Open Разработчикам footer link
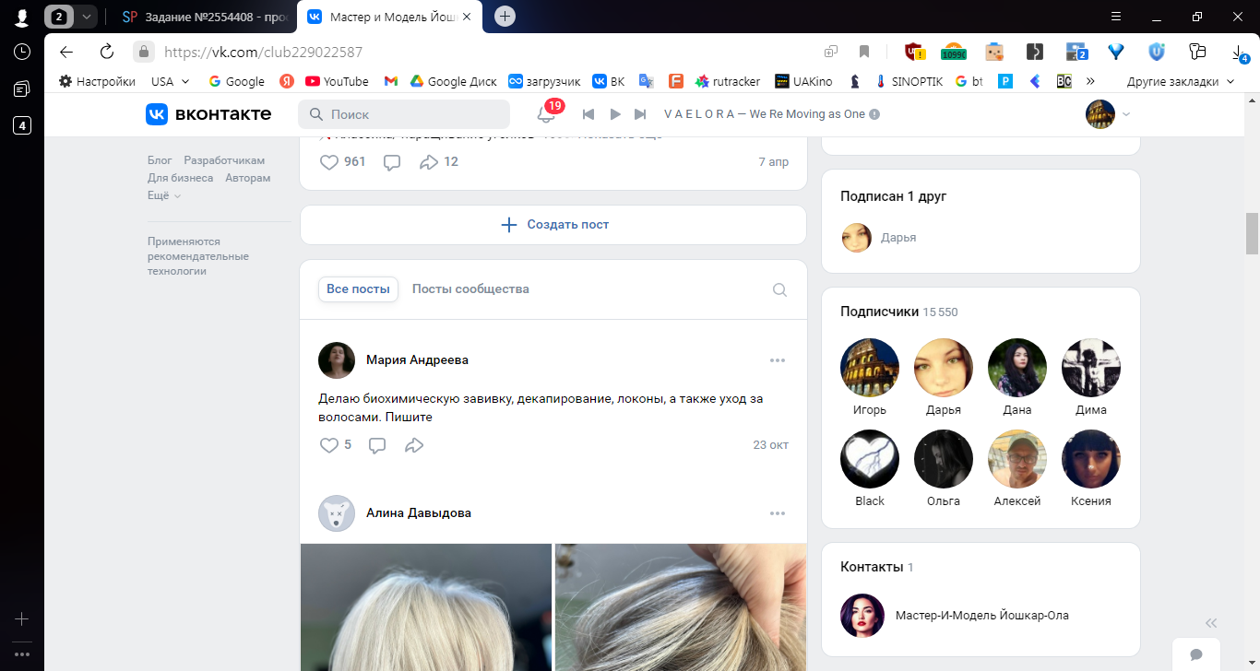 224,160
